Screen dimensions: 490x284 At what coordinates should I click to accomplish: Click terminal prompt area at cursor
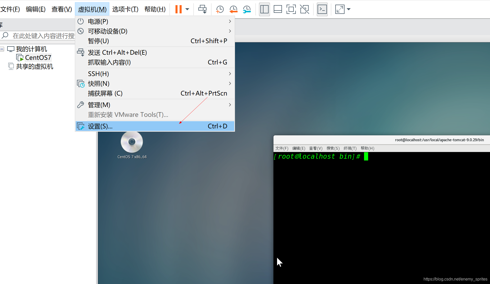coord(366,156)
